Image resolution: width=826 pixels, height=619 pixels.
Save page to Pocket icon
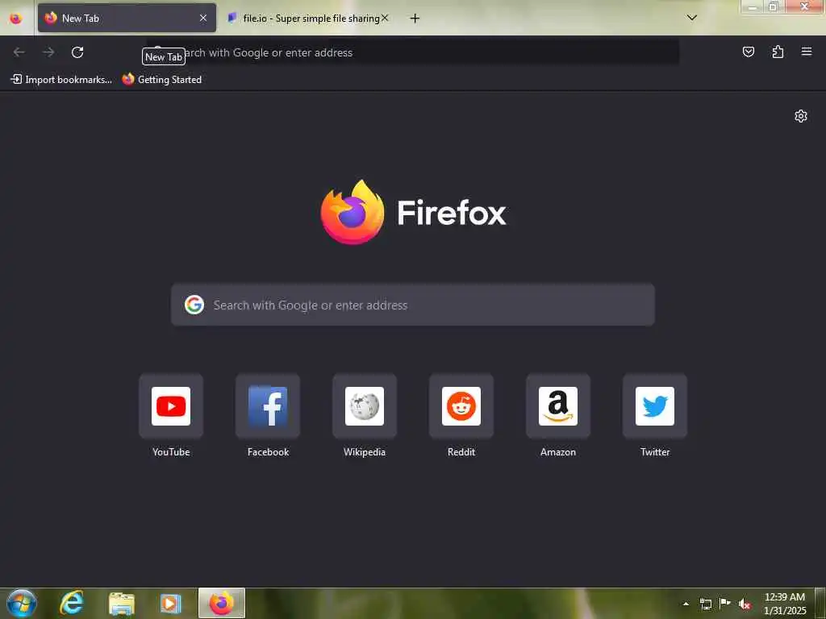[x=748, y=52]
